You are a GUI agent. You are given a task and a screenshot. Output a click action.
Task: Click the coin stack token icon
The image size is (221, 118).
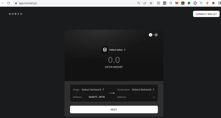105,50
